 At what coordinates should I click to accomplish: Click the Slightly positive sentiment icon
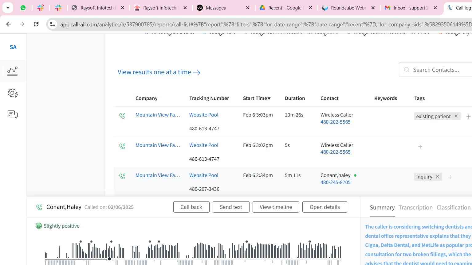click(38, 226)
